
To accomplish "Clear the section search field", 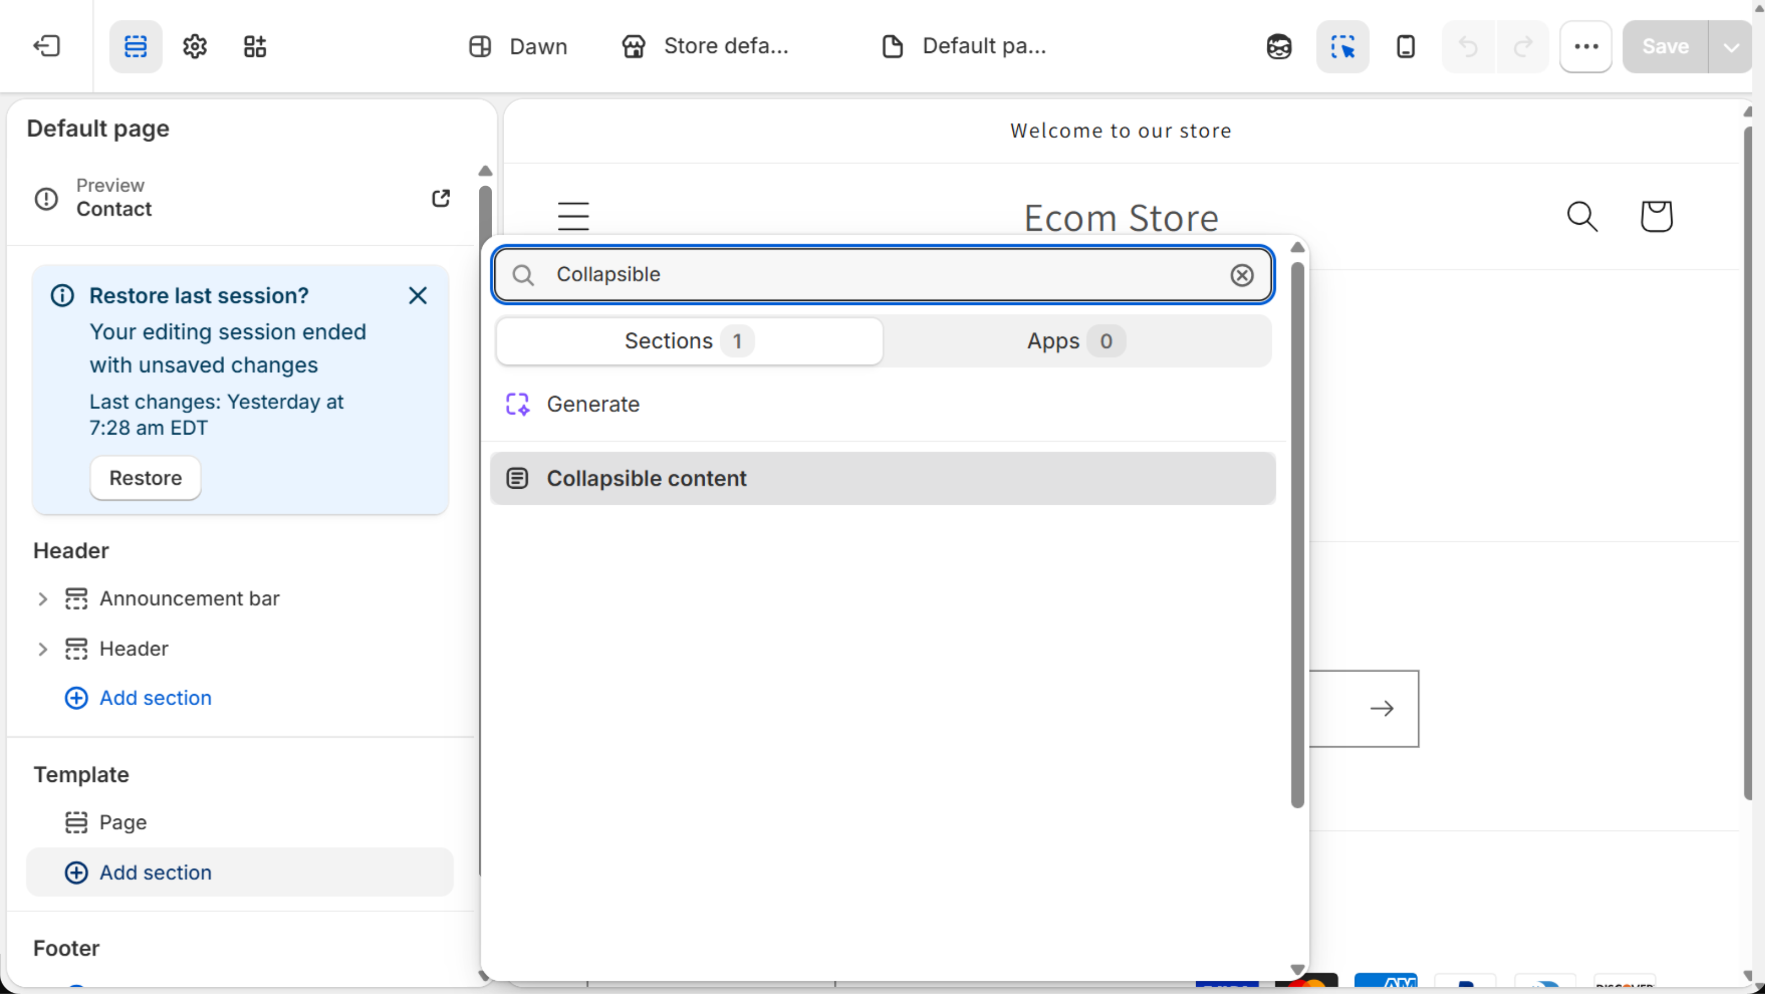I will coord(1241,274).
